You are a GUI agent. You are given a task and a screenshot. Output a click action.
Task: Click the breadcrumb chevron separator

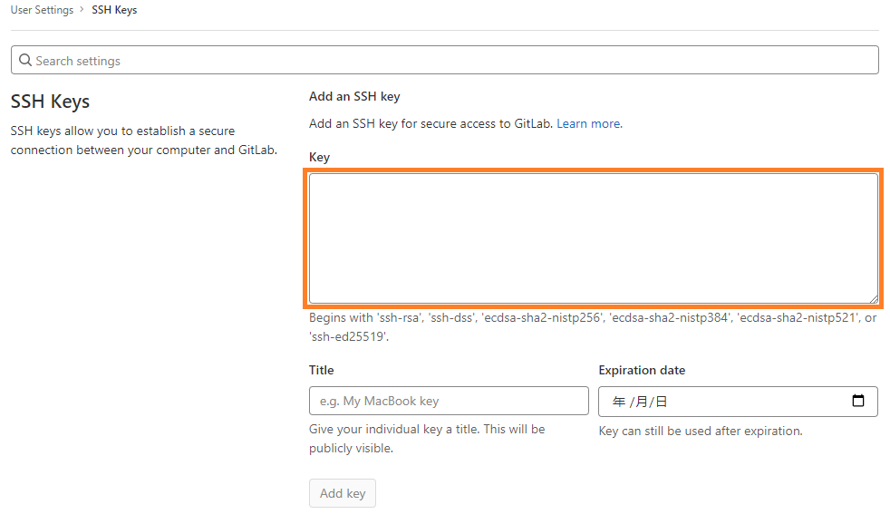click(82, 11)
